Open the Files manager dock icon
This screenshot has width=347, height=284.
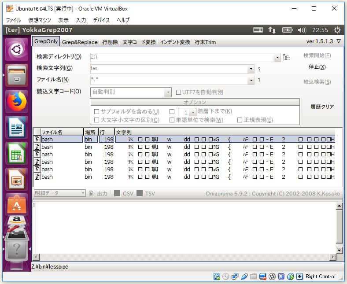coord(17,75)
